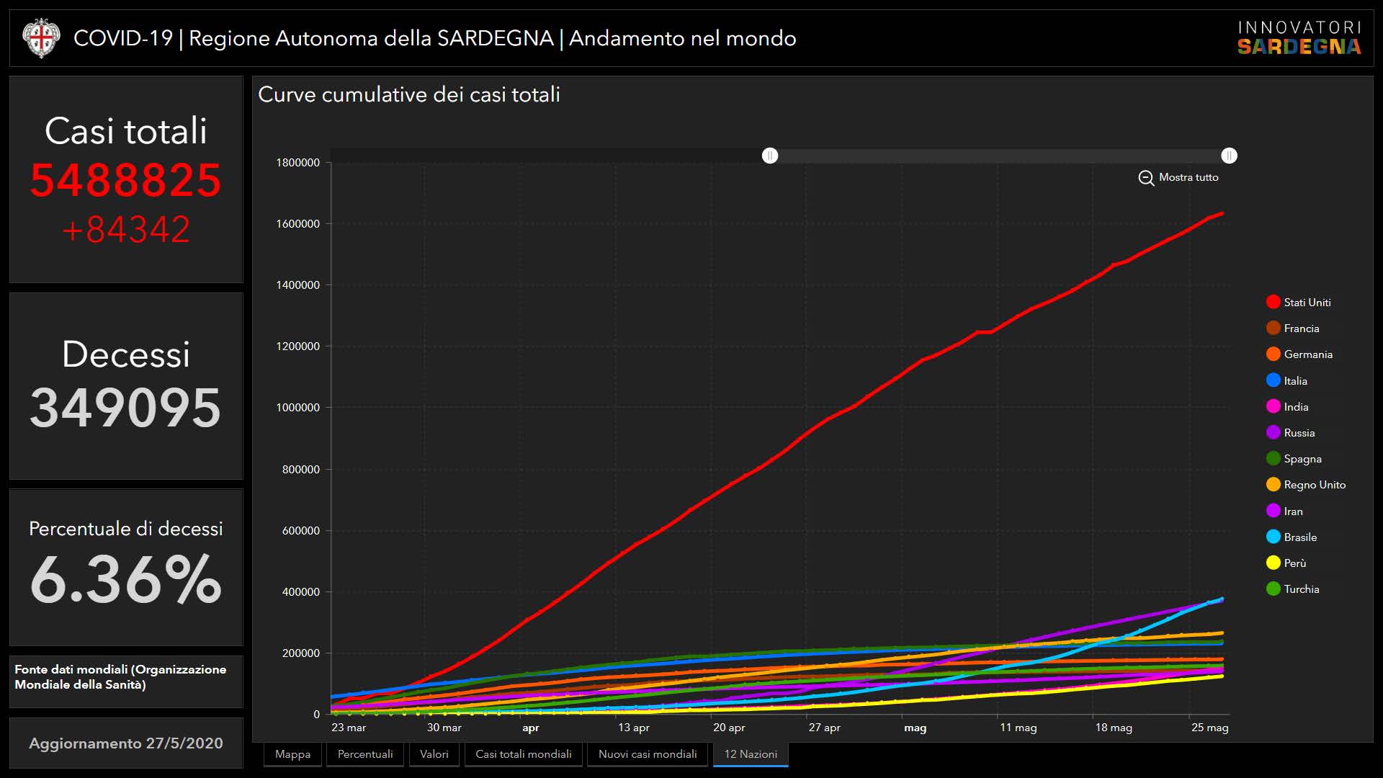Viewport: 1383px width, 778px height.
Task: Toggle Perù yellow legend marker
Action: pos(1274,563)
